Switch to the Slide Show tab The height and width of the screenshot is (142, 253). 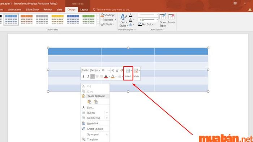coord(32,10)
